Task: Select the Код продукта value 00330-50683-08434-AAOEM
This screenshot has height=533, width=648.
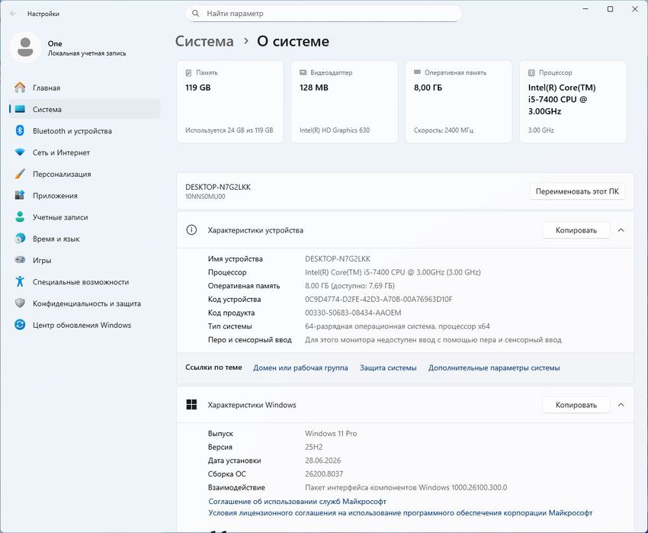Action: point(353,313)
